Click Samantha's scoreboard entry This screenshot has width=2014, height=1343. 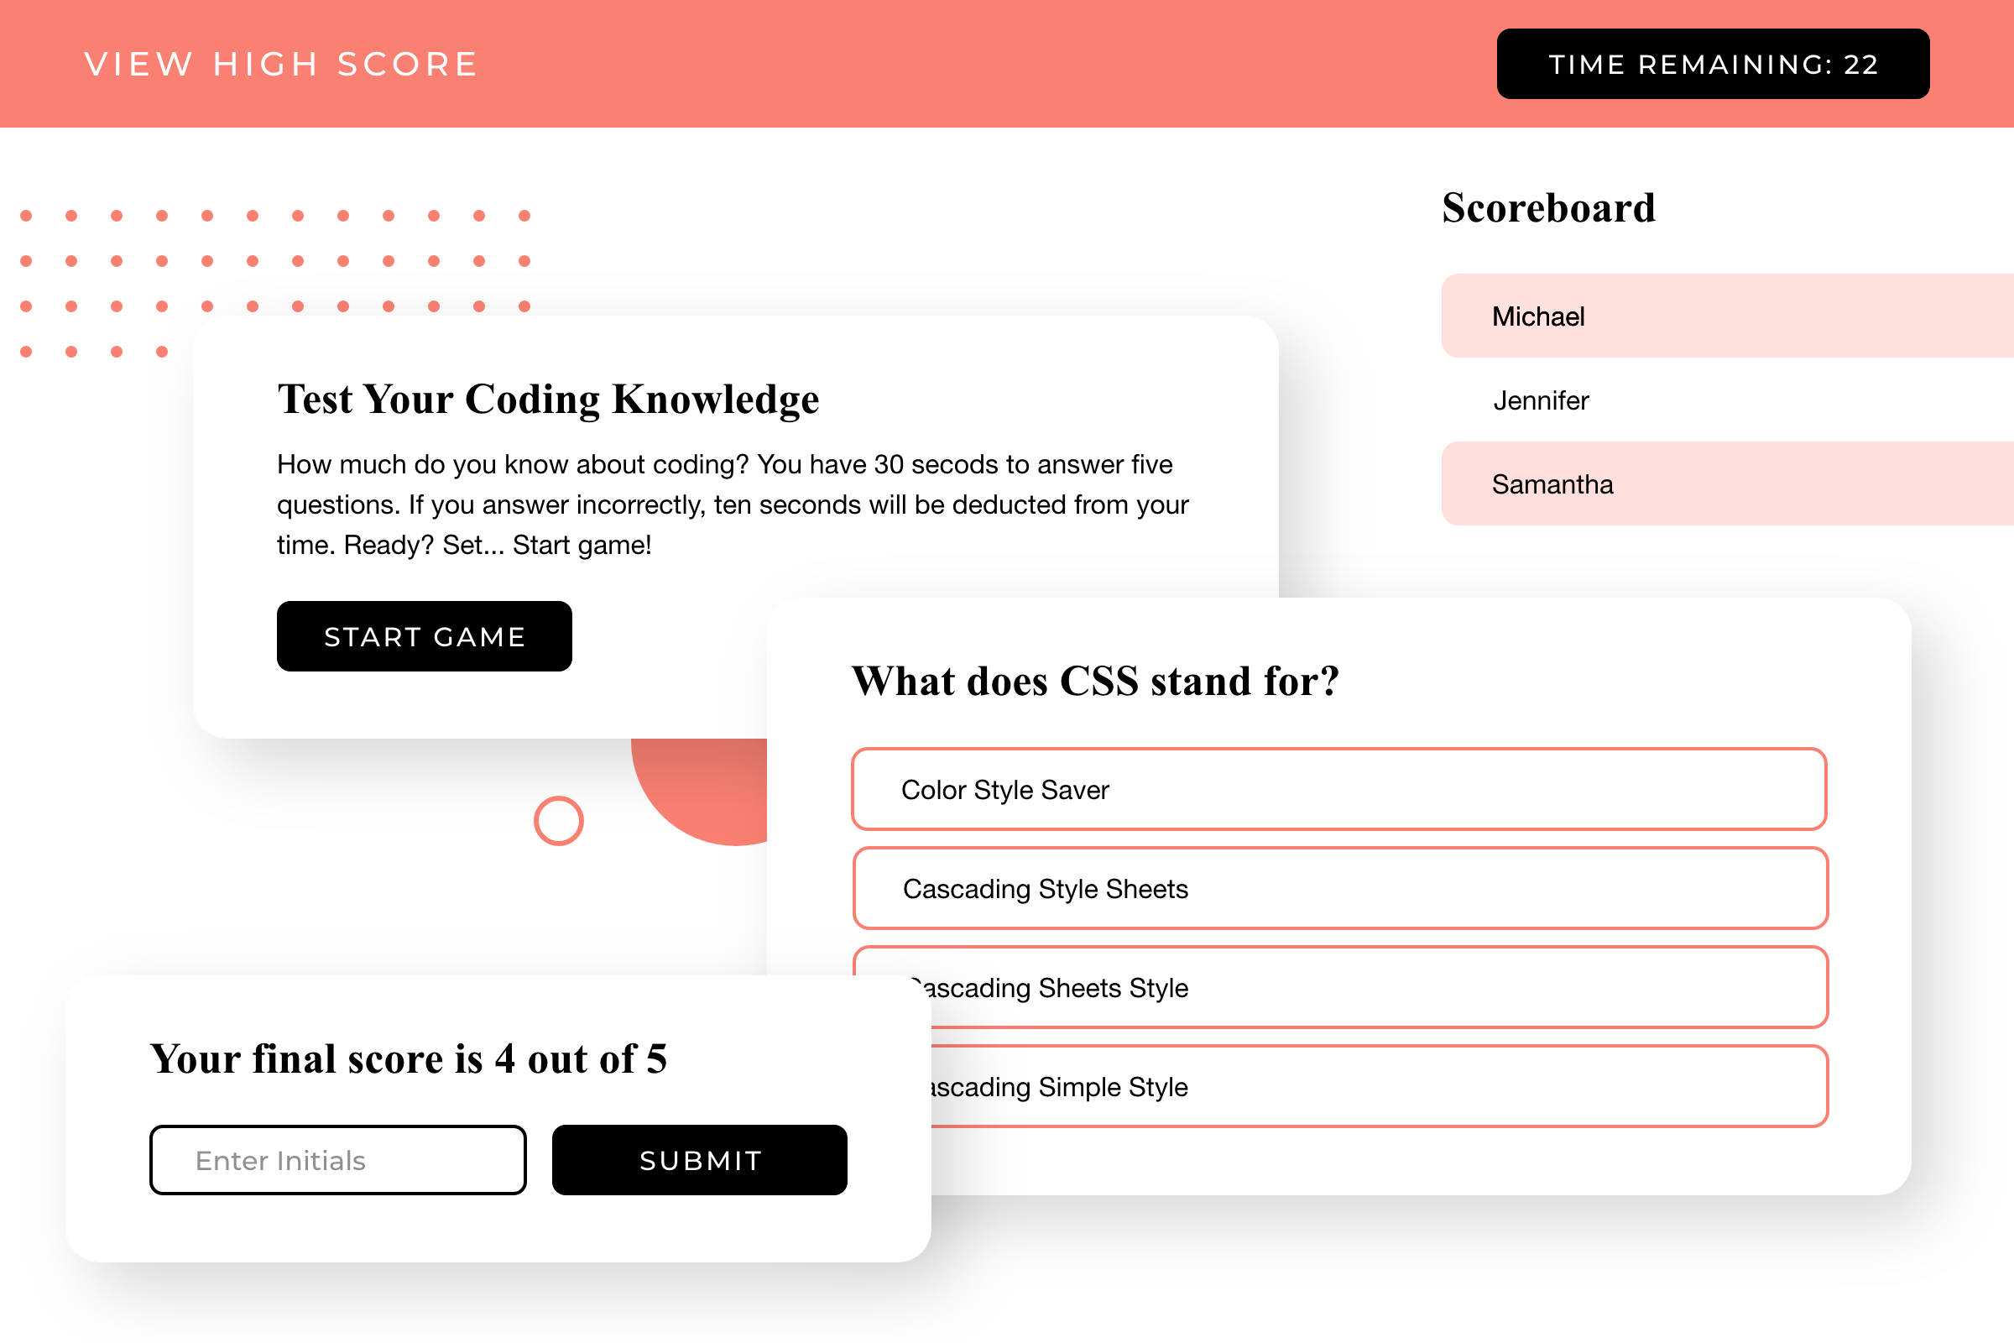(x=1726, y=483)
